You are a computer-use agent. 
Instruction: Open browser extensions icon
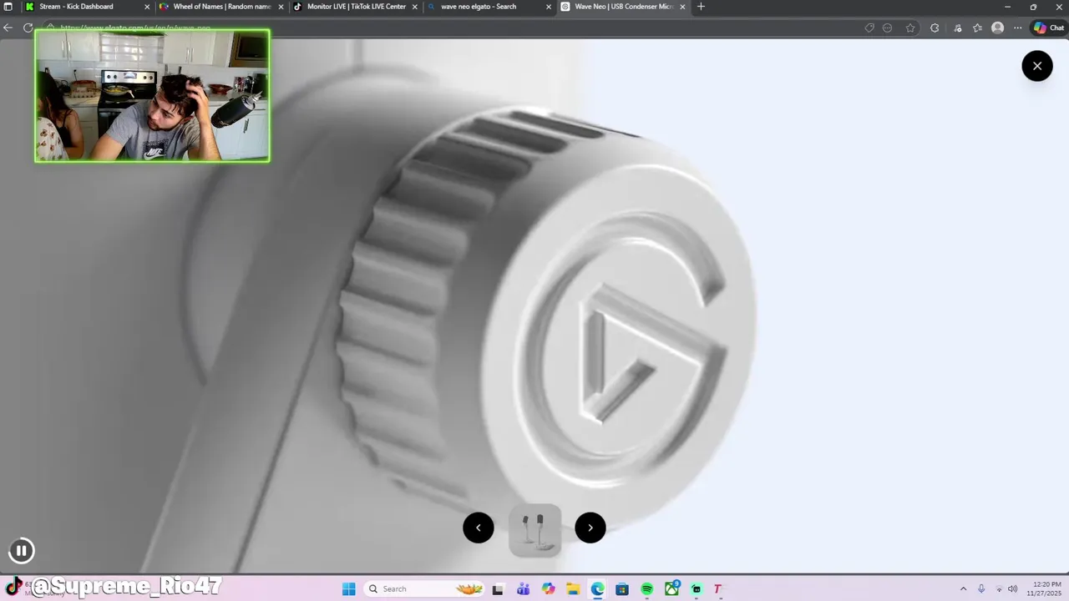click(x=935, y=28)
